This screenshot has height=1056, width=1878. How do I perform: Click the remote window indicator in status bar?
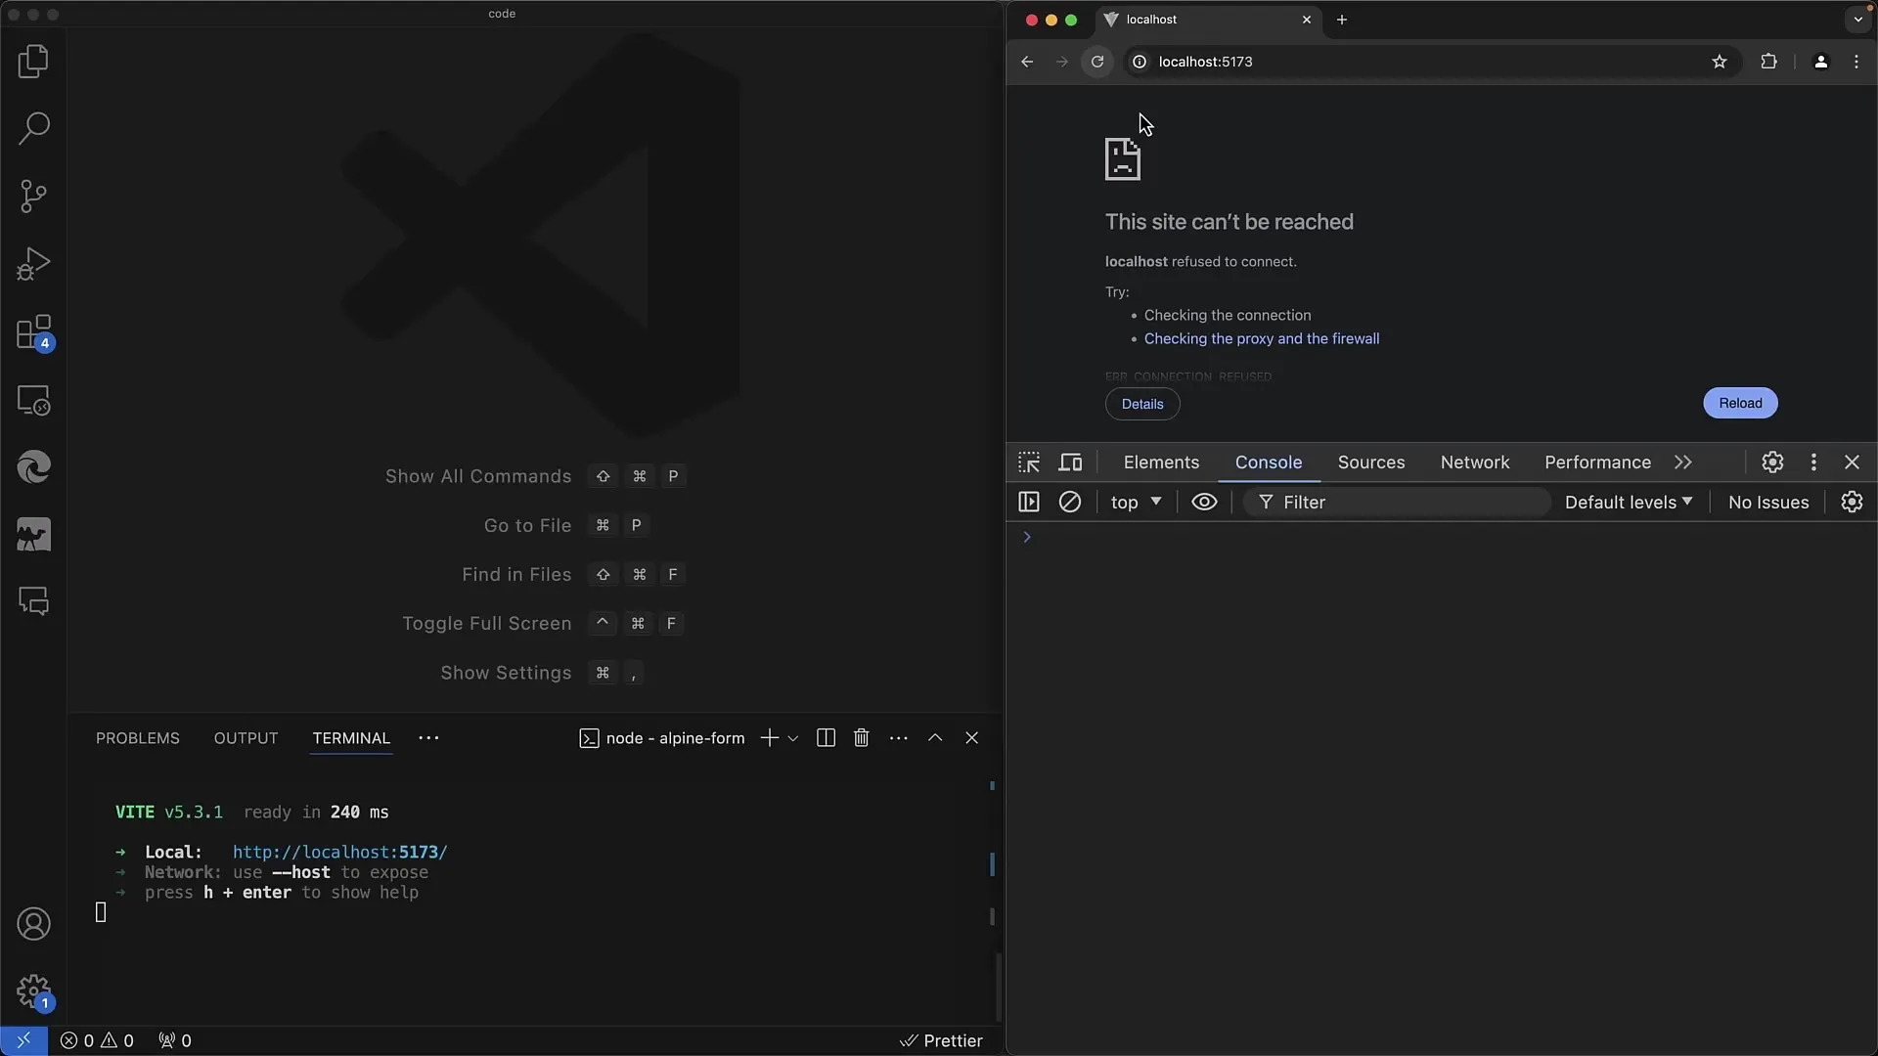point(23,1040)
